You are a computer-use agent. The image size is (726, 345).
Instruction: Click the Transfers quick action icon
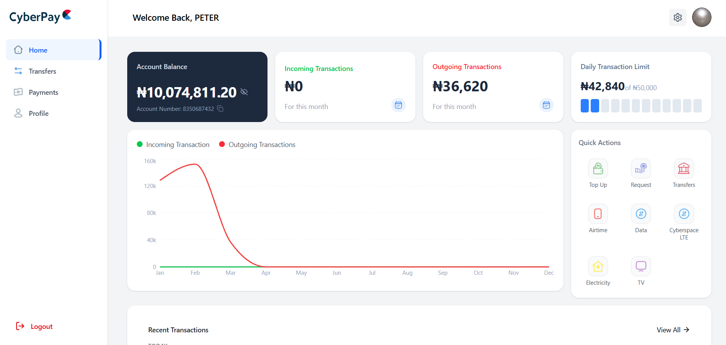[684, 169]
